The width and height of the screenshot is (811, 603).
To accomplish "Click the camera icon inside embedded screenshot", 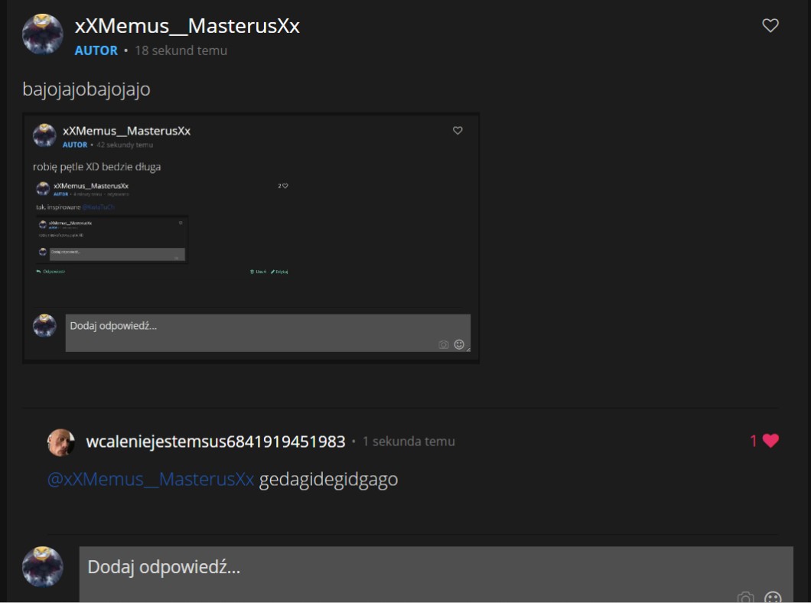I will (444, 345).
